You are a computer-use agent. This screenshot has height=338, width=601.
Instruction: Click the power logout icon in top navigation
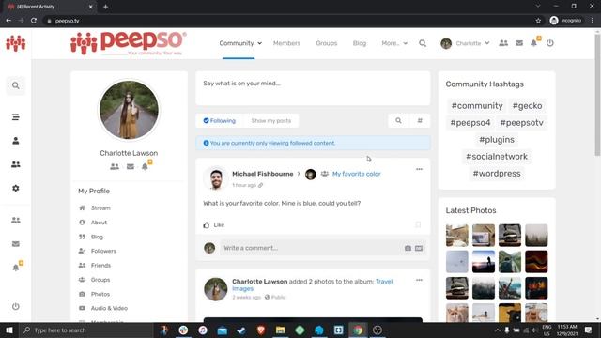click(550, 43)
